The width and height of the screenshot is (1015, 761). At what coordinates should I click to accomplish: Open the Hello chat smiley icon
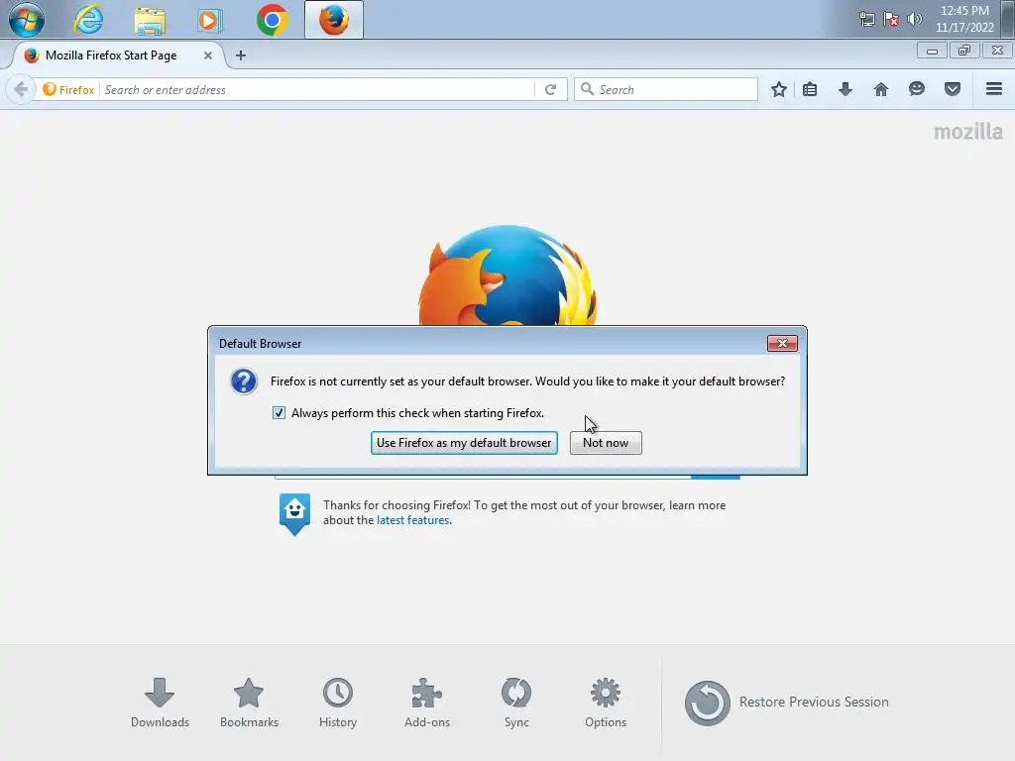pos(917,89)
